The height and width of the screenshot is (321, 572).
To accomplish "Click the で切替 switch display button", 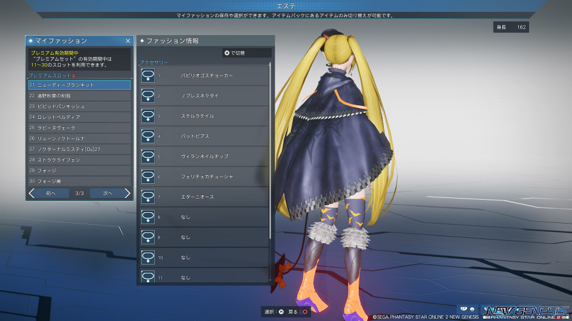I will coord(247,53).
